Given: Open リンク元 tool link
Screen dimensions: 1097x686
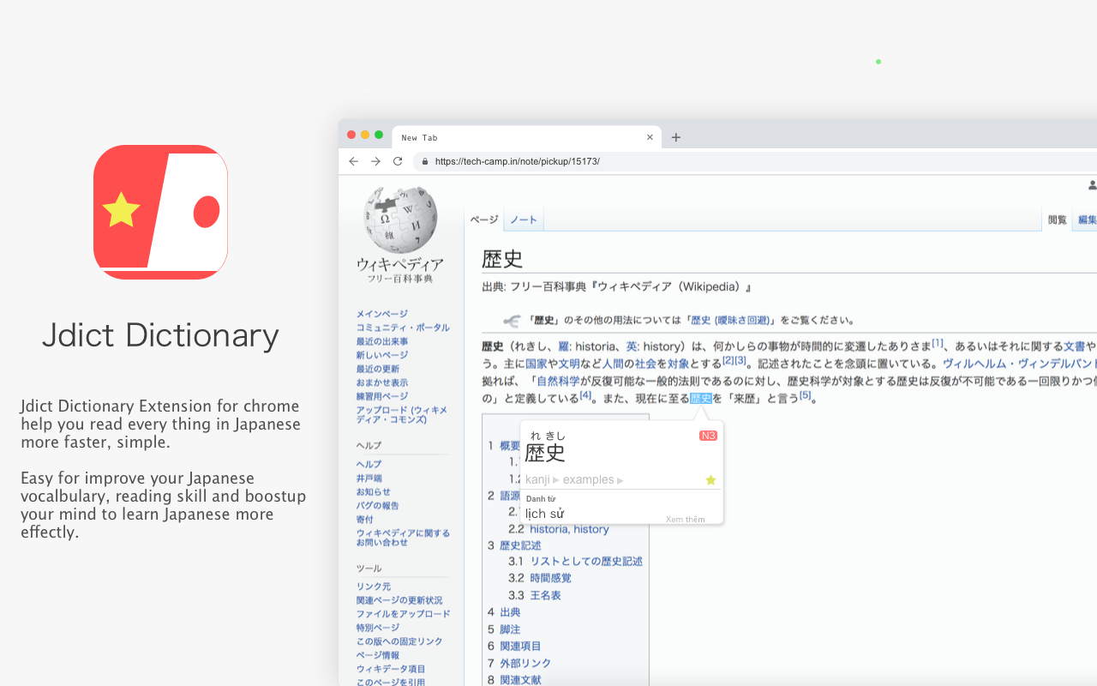Looking at the screenshot, I should [374, 587].
